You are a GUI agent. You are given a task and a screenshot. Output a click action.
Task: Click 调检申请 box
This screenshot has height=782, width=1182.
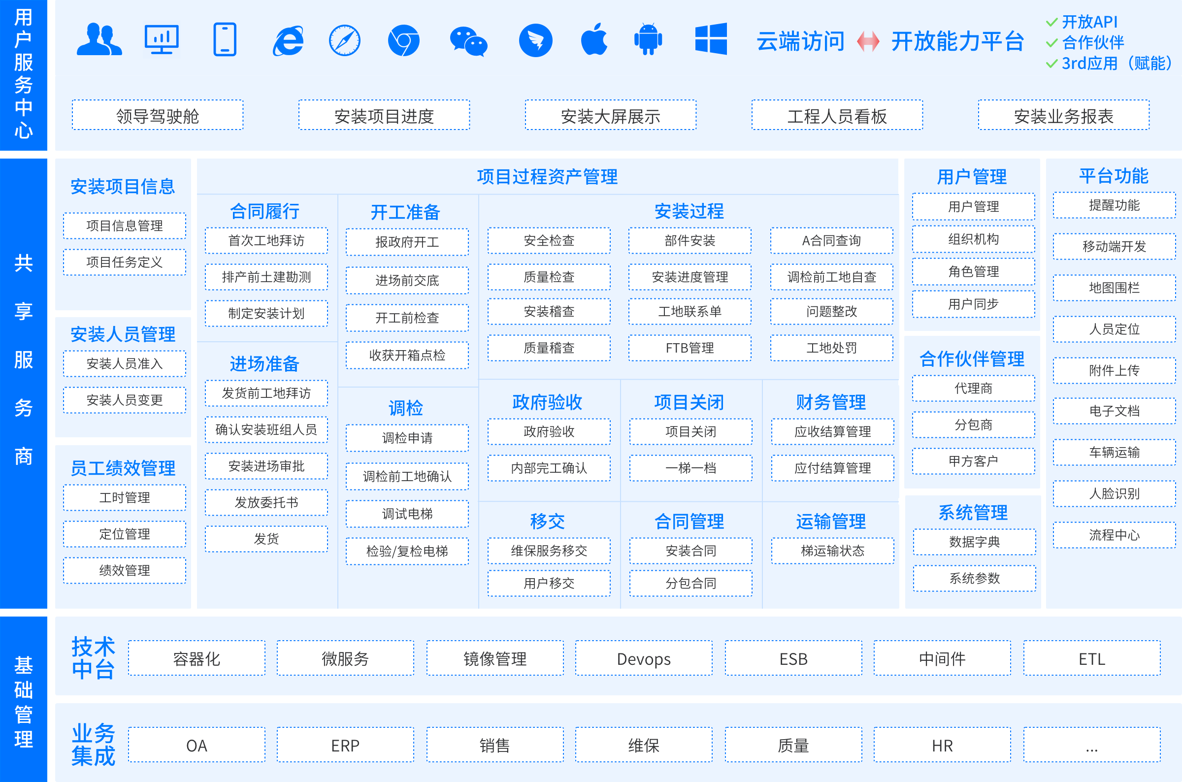(x=407, y=438)
